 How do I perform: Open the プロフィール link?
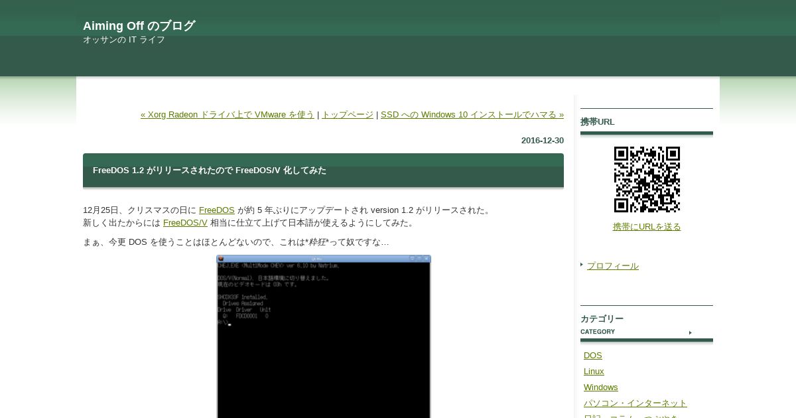(x=613, y=266)
